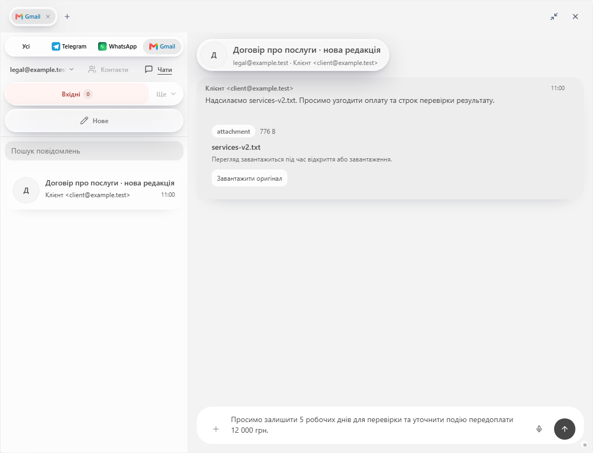
Task: Click the 11:00 timestamp in the message
Action: (558, 88)
